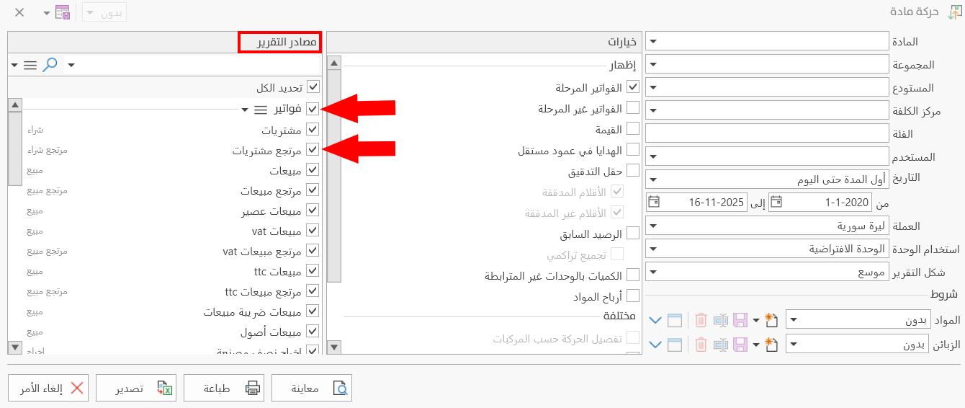Open the العملة currency dropdown
The height and width of the screenshot is (408, 965).
tap(653, 226)
